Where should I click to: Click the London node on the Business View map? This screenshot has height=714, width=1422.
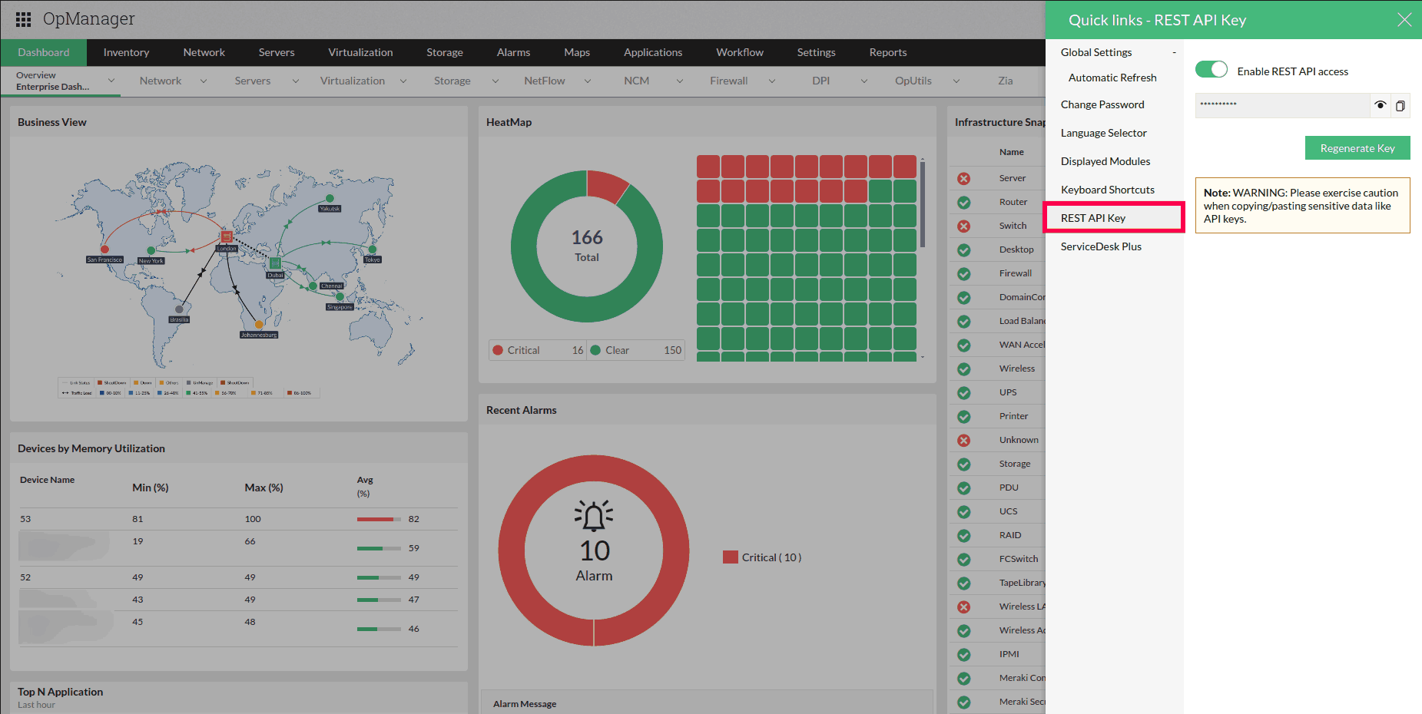pyautogui.click(x=226, y=236)
